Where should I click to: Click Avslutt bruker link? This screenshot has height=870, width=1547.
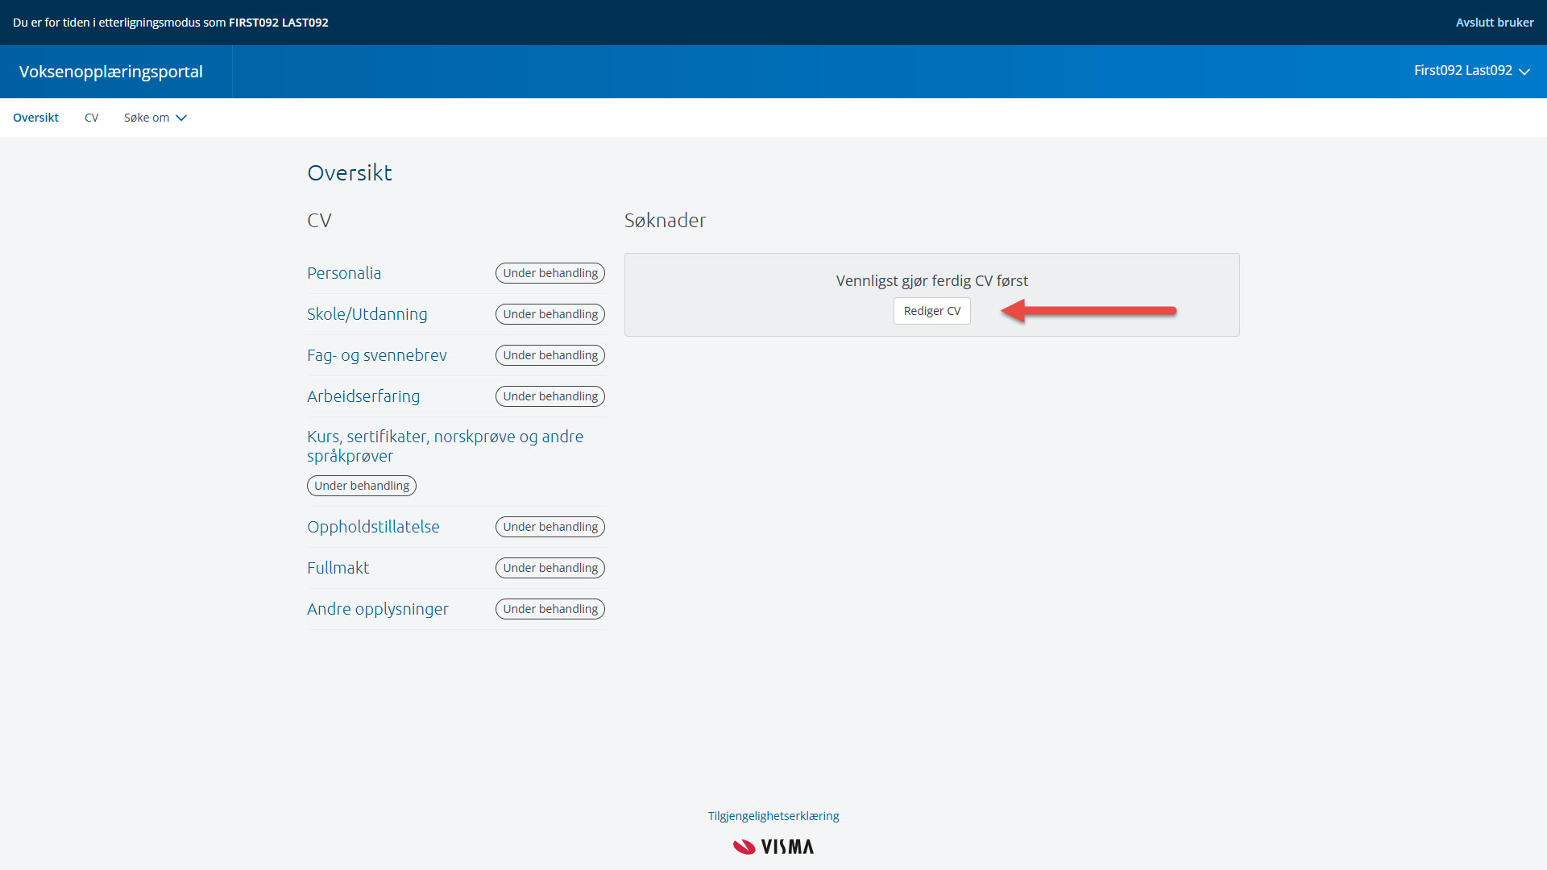[x=1494, y=23]
